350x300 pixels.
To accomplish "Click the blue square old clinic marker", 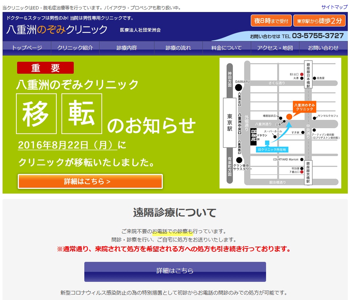I will tap(267, 142).
